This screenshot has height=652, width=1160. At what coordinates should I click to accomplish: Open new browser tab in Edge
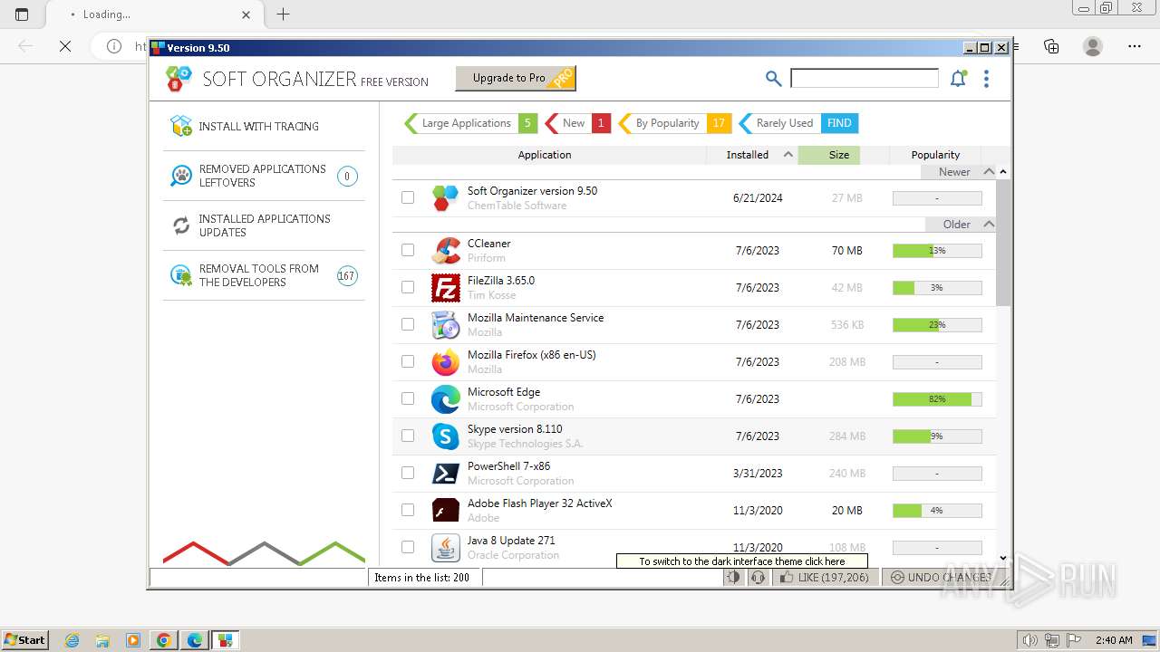click(284, 14)
